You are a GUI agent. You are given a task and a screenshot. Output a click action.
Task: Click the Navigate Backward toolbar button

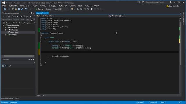coord(5,9)
